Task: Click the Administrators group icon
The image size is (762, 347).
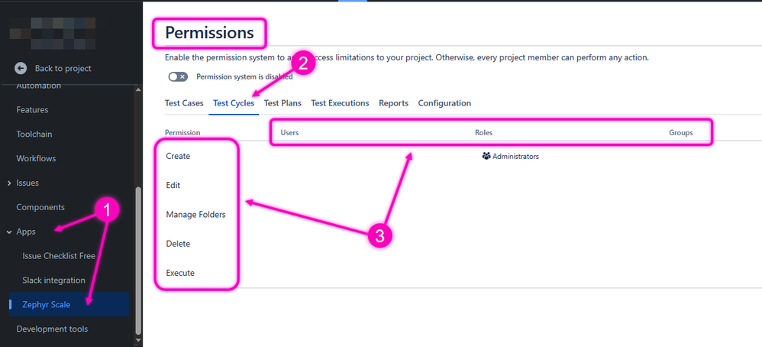Action: pyautogui.click(x=486, y=157)
